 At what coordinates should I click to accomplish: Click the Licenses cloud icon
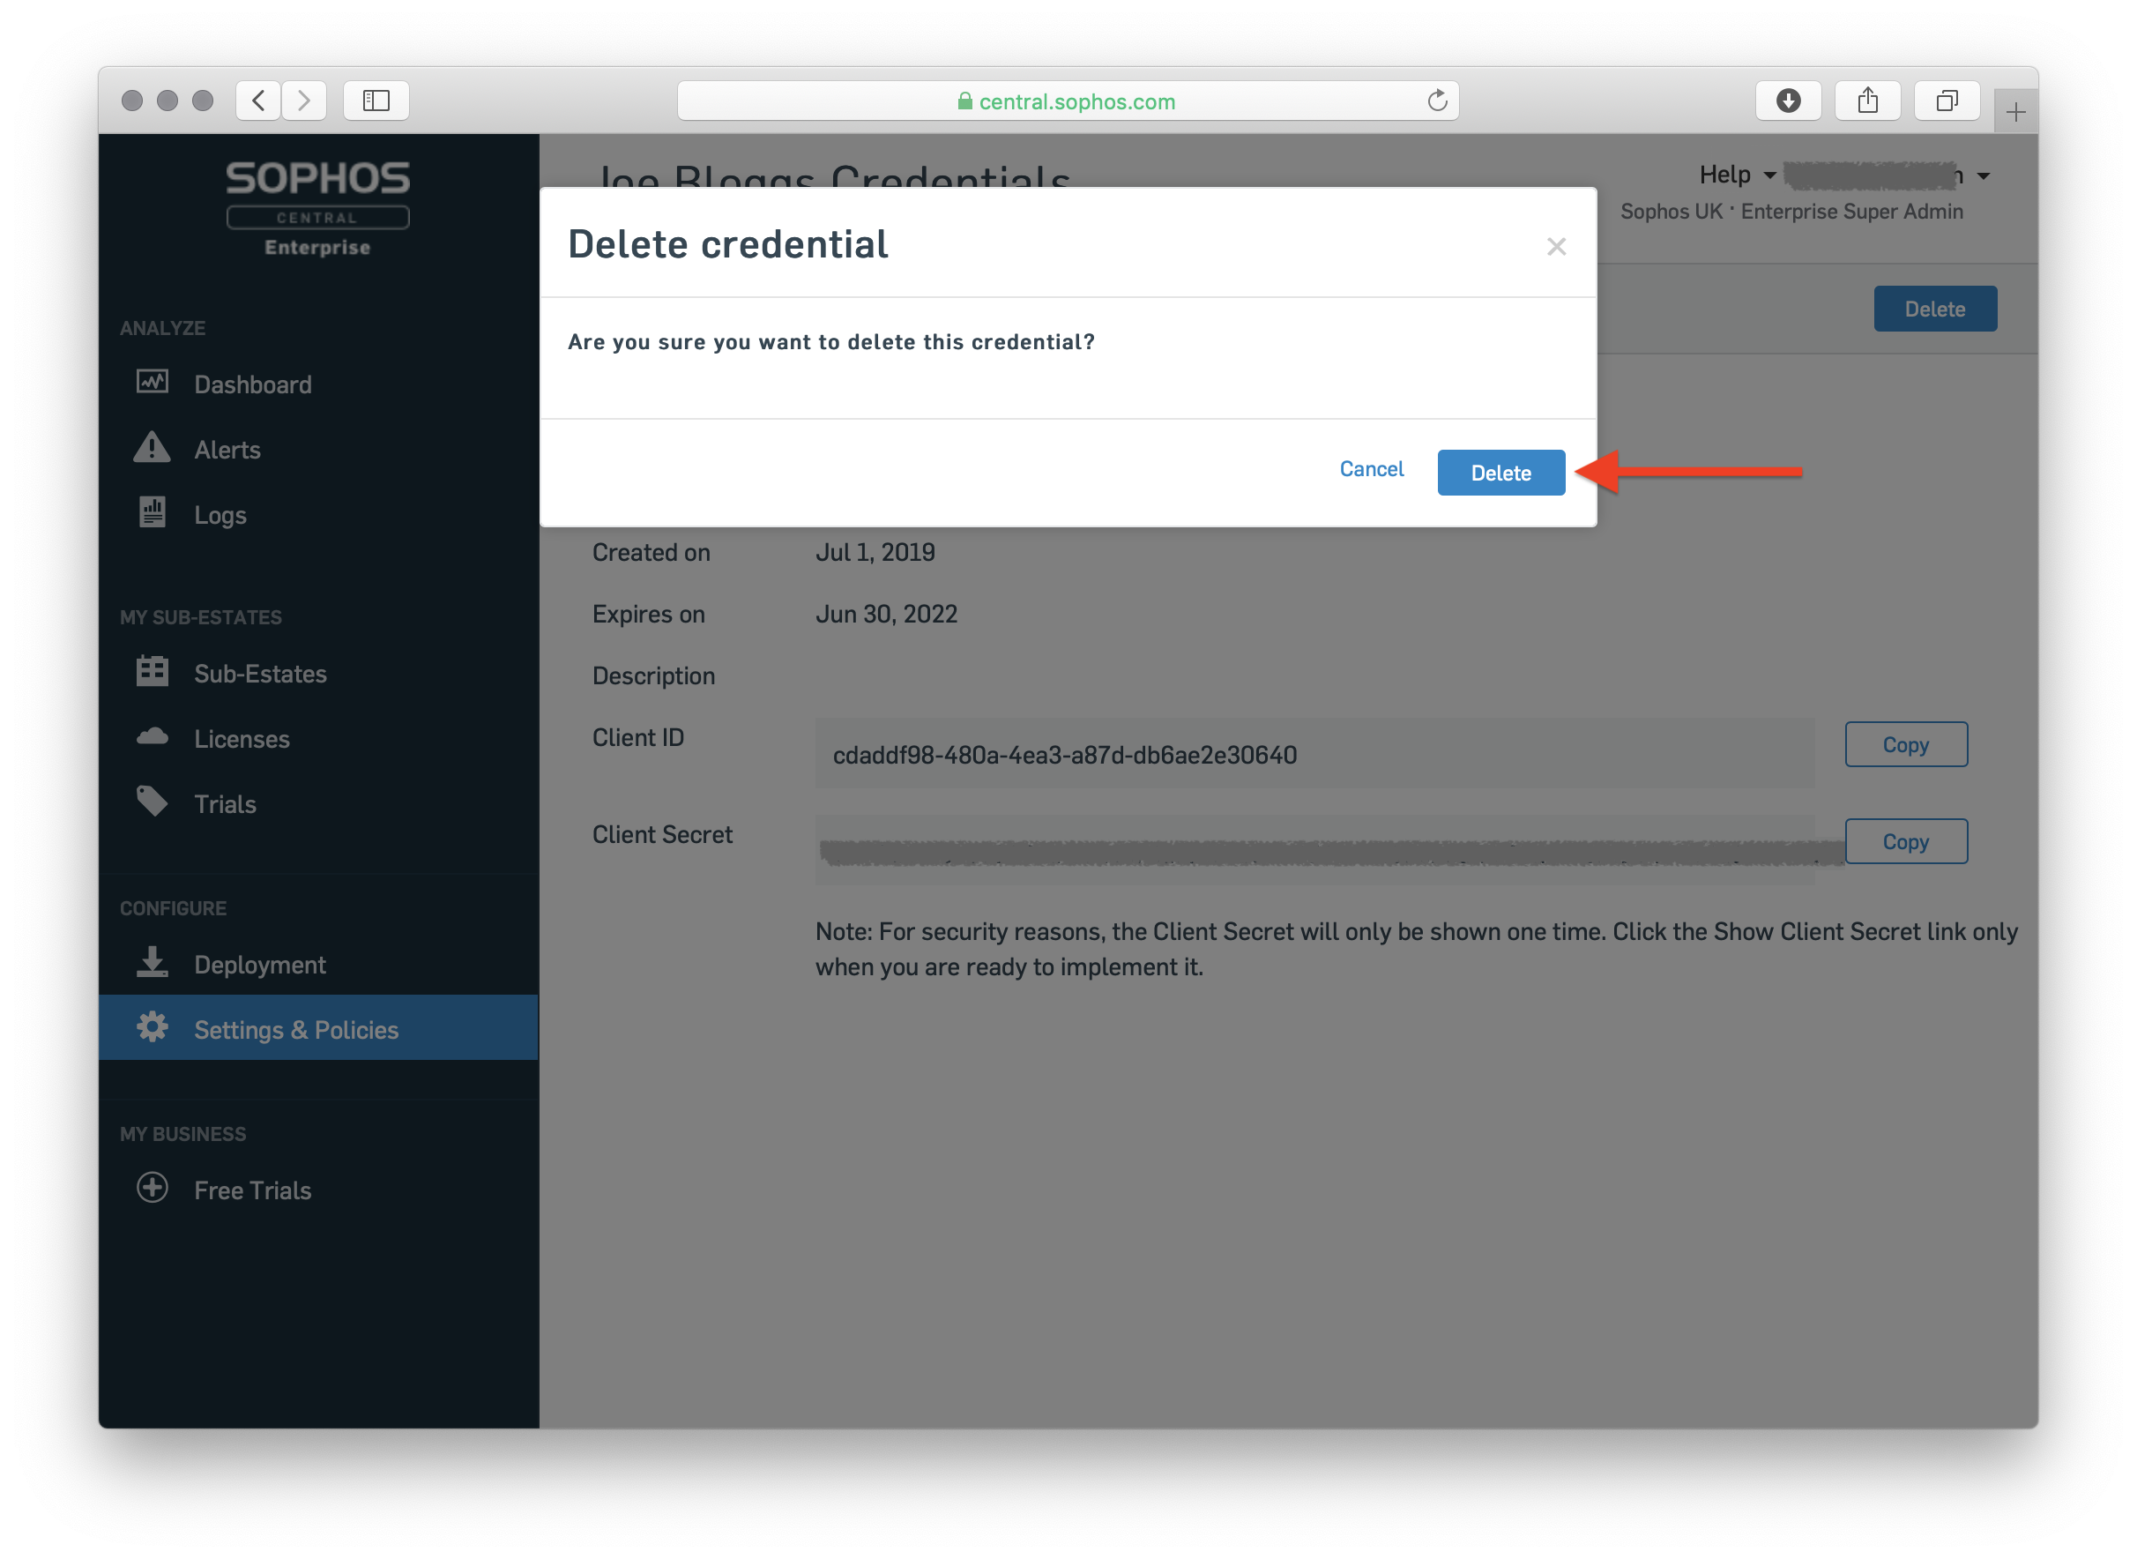(x=152, y=736)
